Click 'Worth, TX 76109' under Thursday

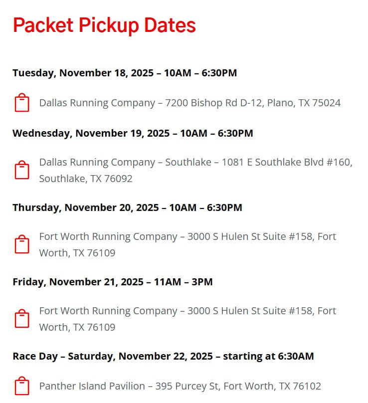pos(77,253)
